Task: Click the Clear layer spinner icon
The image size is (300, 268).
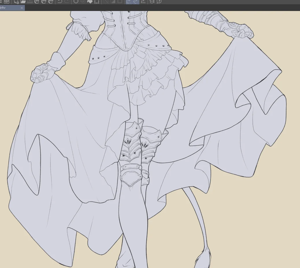Action: (76, 1)
